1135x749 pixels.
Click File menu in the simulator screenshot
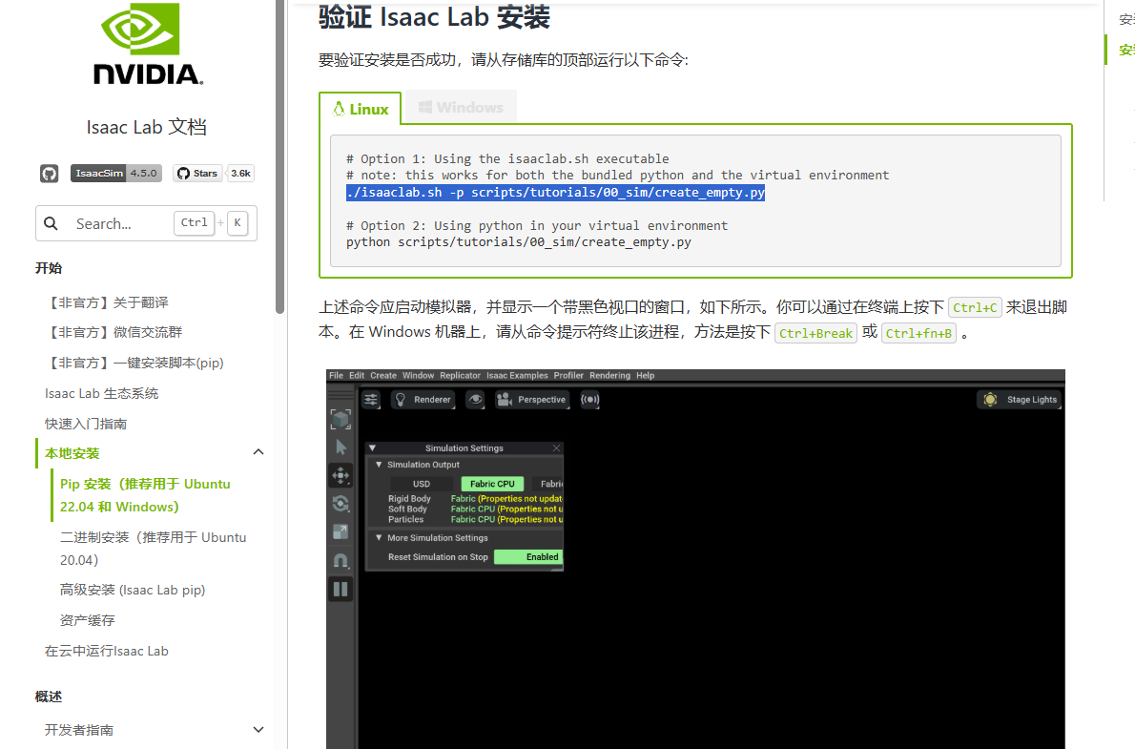[x=336, y=375]
